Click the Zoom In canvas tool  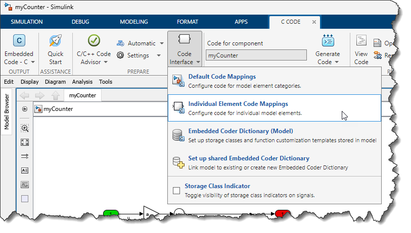25,128
